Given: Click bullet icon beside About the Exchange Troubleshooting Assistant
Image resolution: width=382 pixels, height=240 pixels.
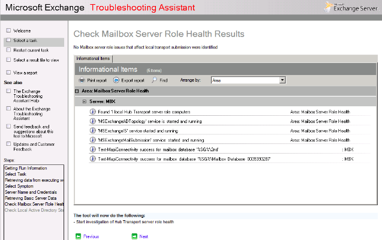Looking at the screenshot, I should coord(8,109).
